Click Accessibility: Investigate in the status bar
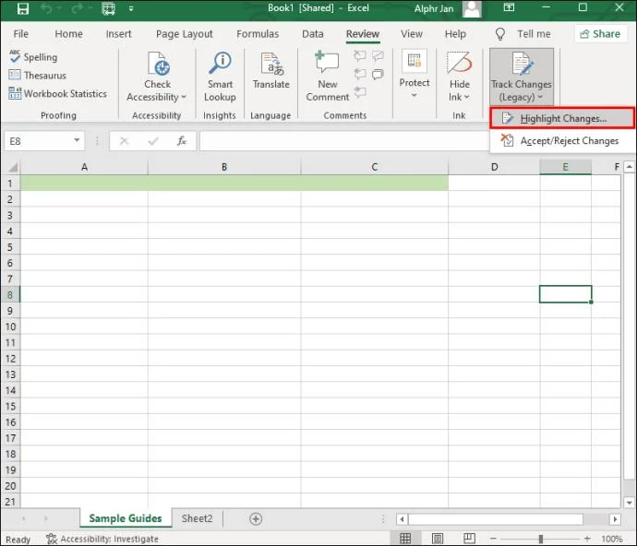Screen dimensions: 637x546 [x=102, y=539]
